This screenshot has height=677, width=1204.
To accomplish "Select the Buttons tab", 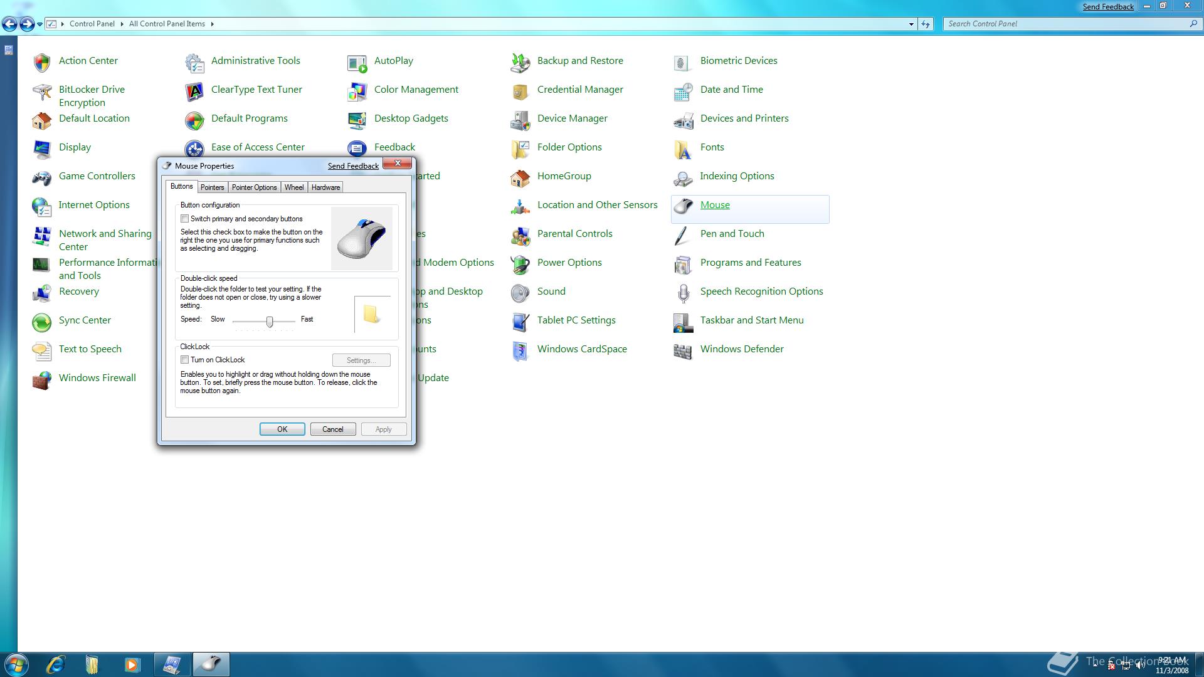I will point(181,186).
